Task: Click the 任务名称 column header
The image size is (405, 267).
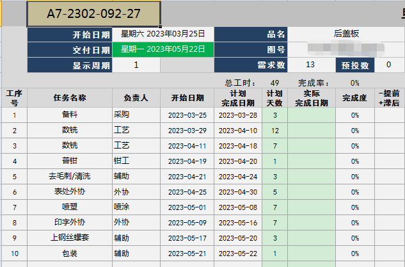Action: (70, 98)
